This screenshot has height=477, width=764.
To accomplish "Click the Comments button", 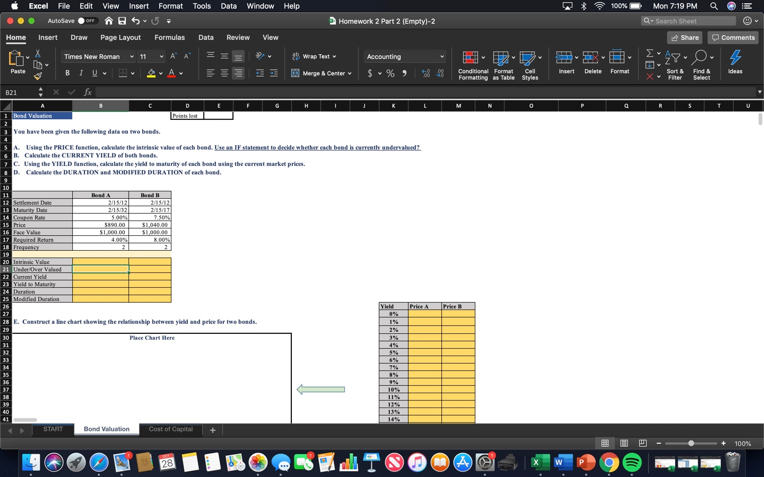I will pos(733,38).
